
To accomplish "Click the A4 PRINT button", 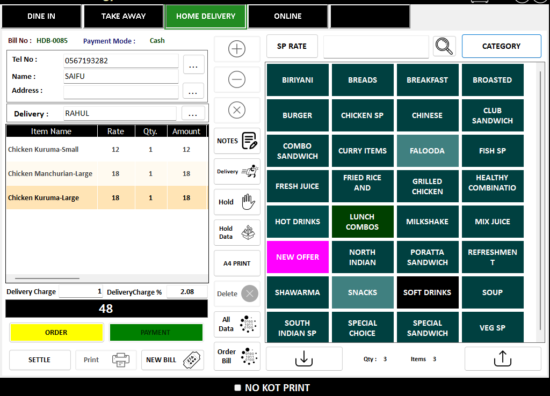I will [x=237, y=263].
